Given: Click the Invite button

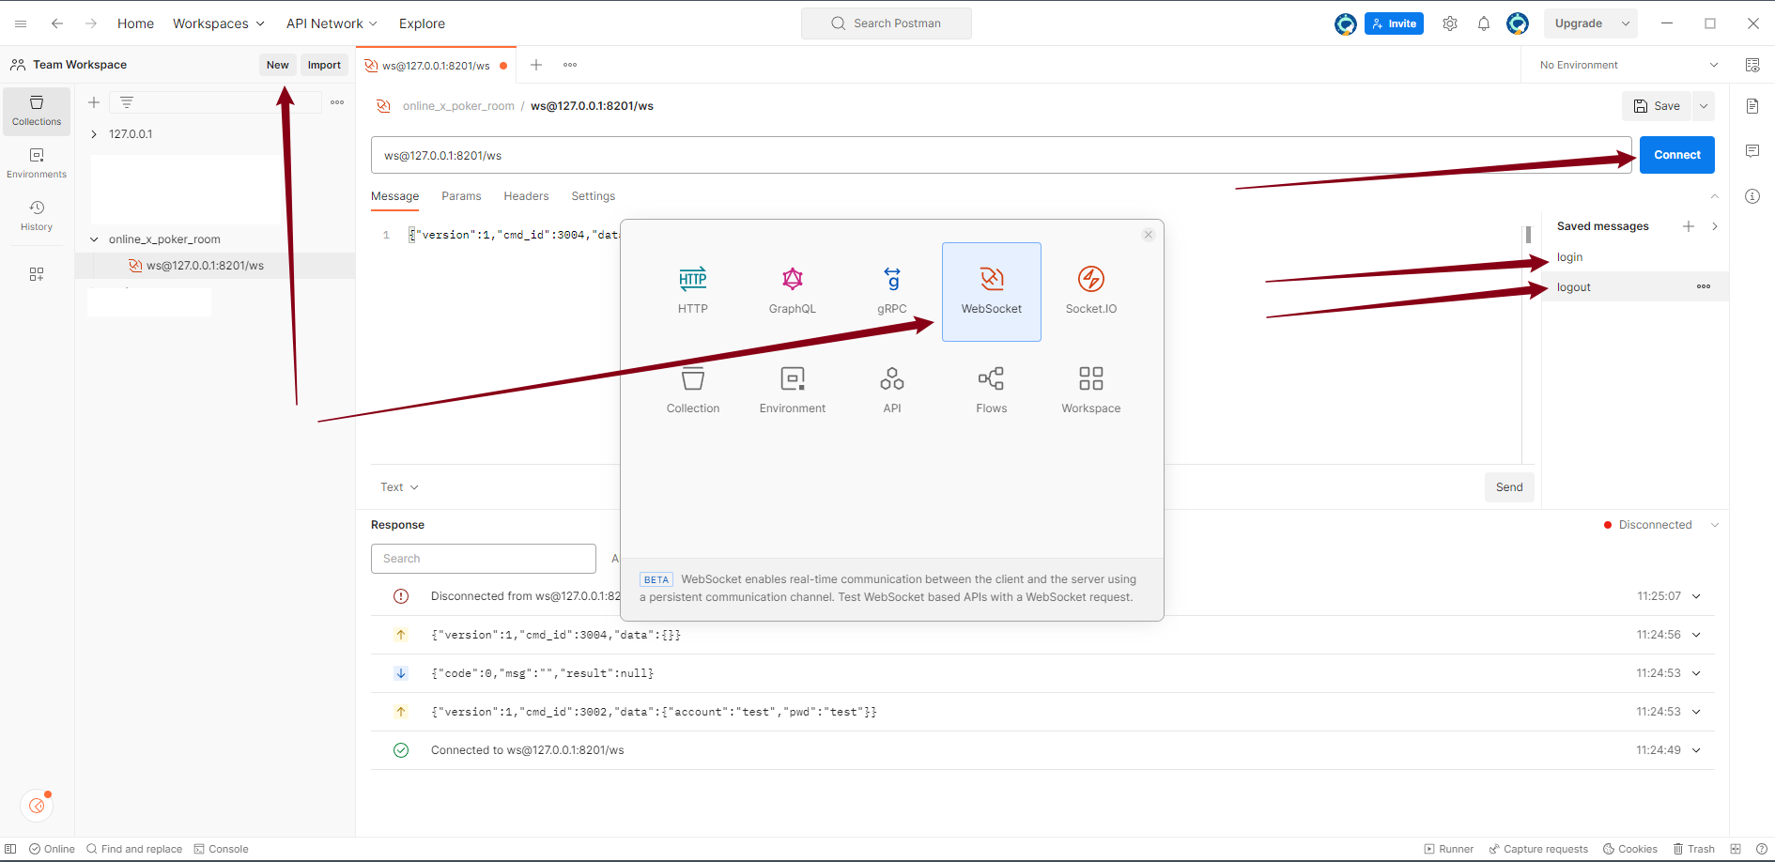Looking at the screenshot, I should [x=1395, y=23].
